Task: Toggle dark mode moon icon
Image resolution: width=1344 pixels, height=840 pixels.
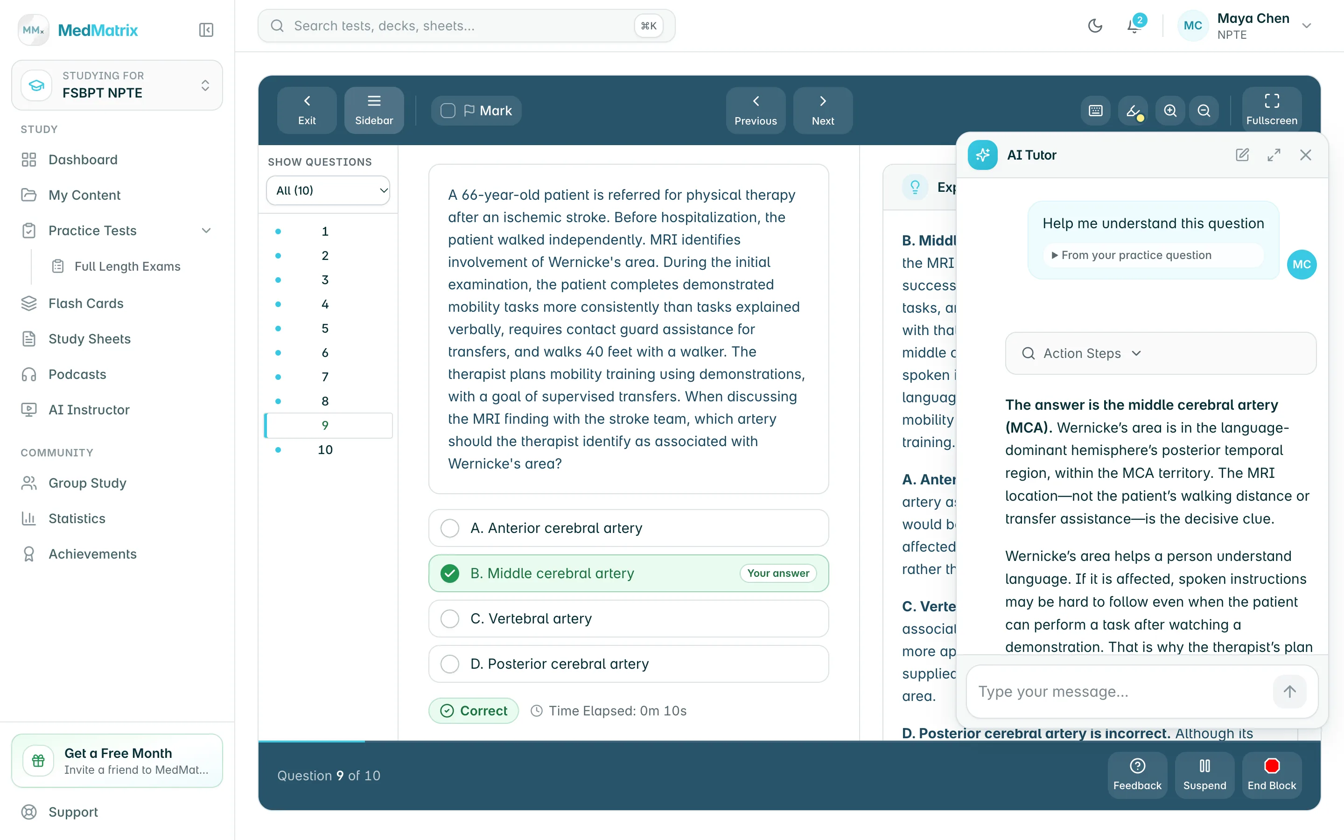Action: click(1095, 26)
